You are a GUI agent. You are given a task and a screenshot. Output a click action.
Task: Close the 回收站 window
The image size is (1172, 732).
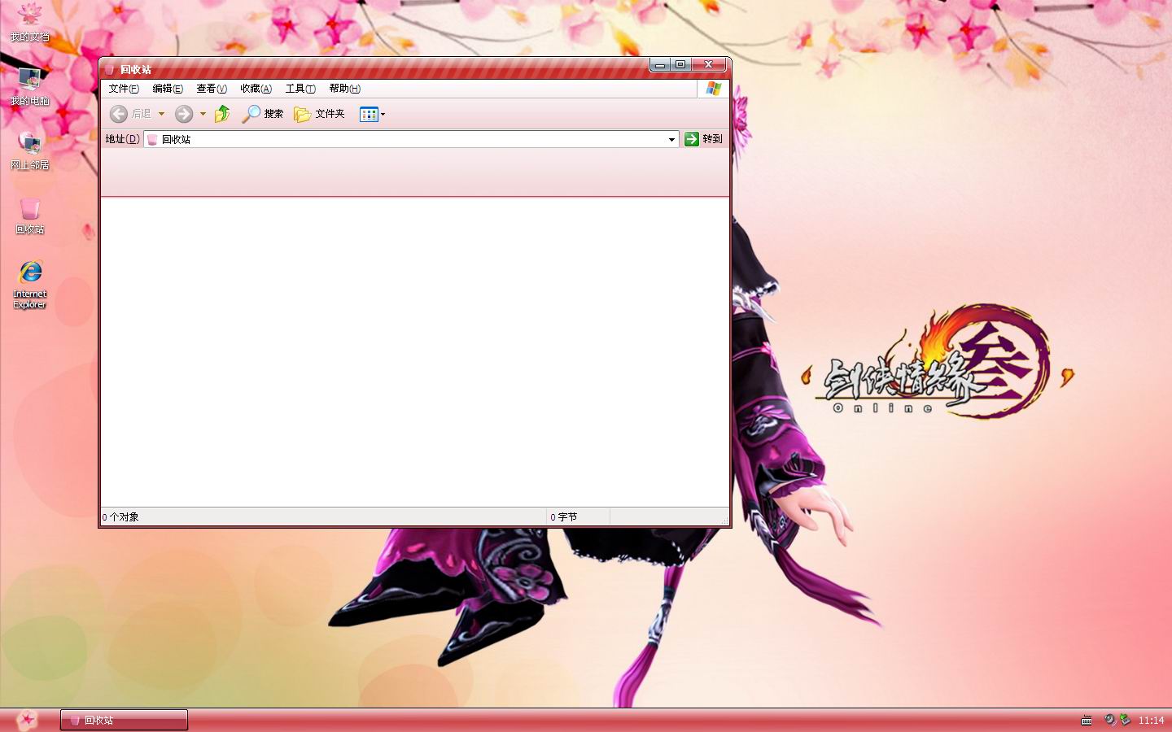709,64
